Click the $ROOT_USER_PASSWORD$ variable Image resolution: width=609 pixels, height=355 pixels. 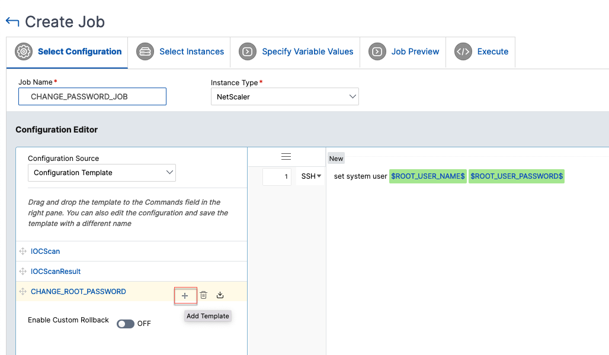point(517,176)
